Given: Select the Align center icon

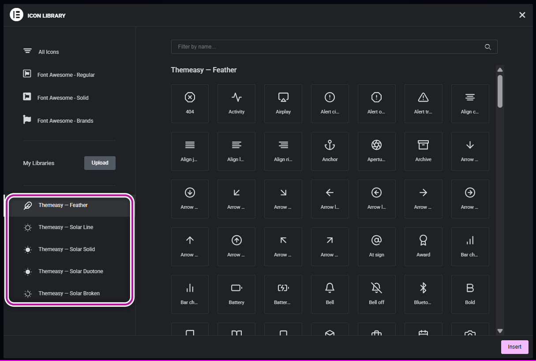Looking at the screenshot, I should click(x=470, y=104).
